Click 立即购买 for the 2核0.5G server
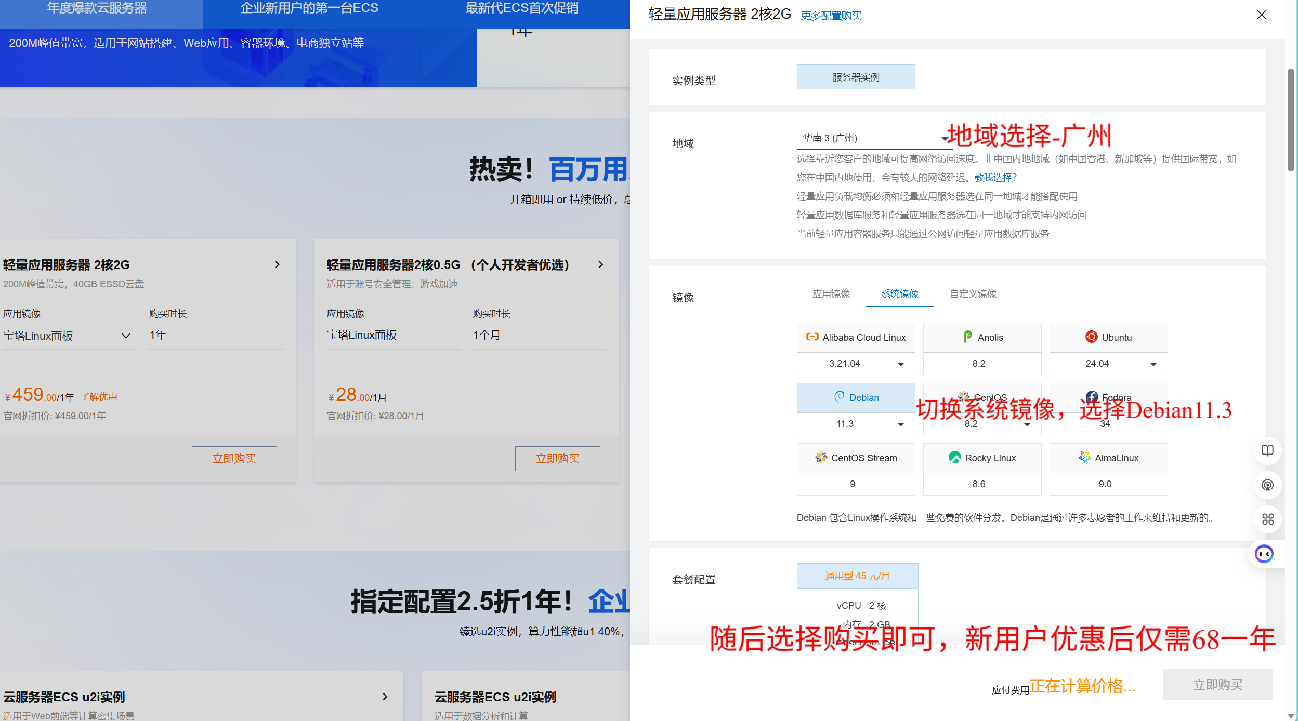This screenshot has height=721, width=1298. pos(557,459)
